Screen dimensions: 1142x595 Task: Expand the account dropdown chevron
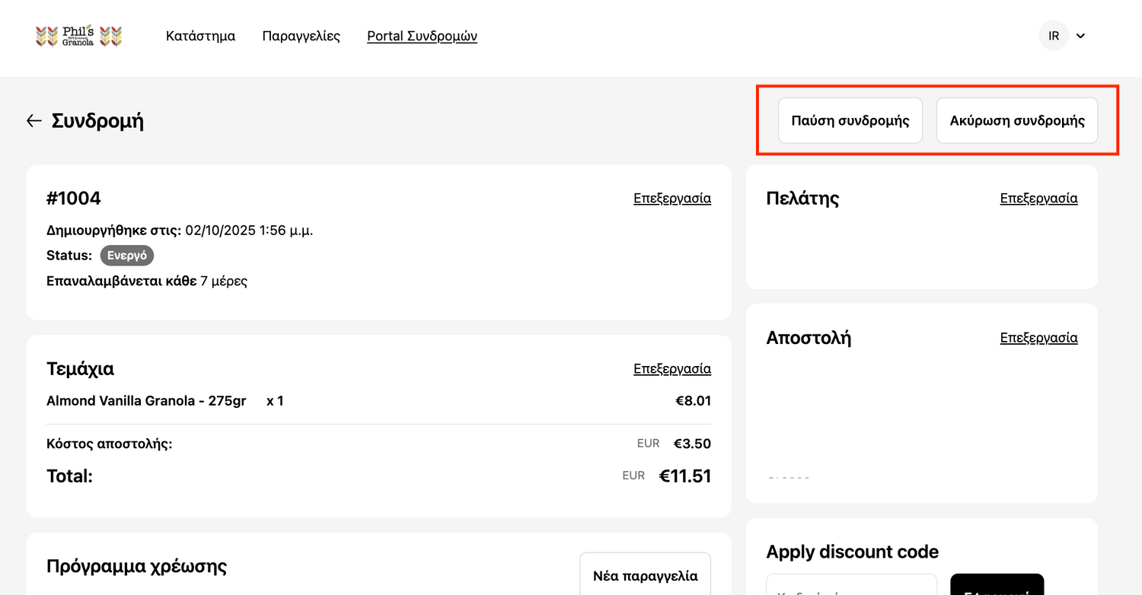[1080, 36]
